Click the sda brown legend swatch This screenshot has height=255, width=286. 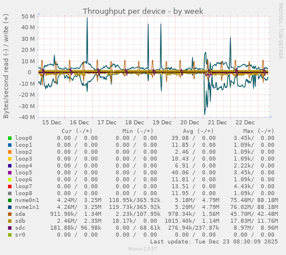[10, 214]
